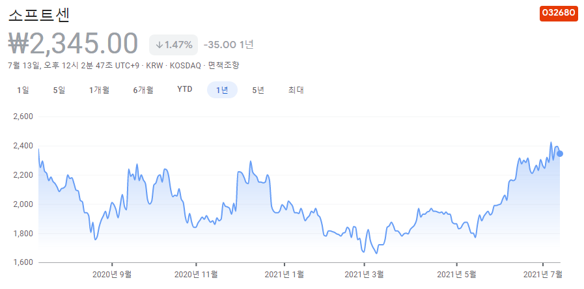Click the 2021년 5월 axis label
Screen dimensions: 584x289
456,275
